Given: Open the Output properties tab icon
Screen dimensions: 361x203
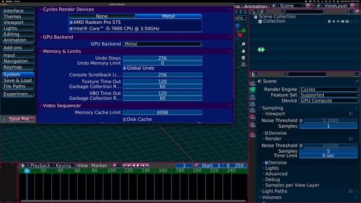Looking at the screenshot, I should [253, 96].
